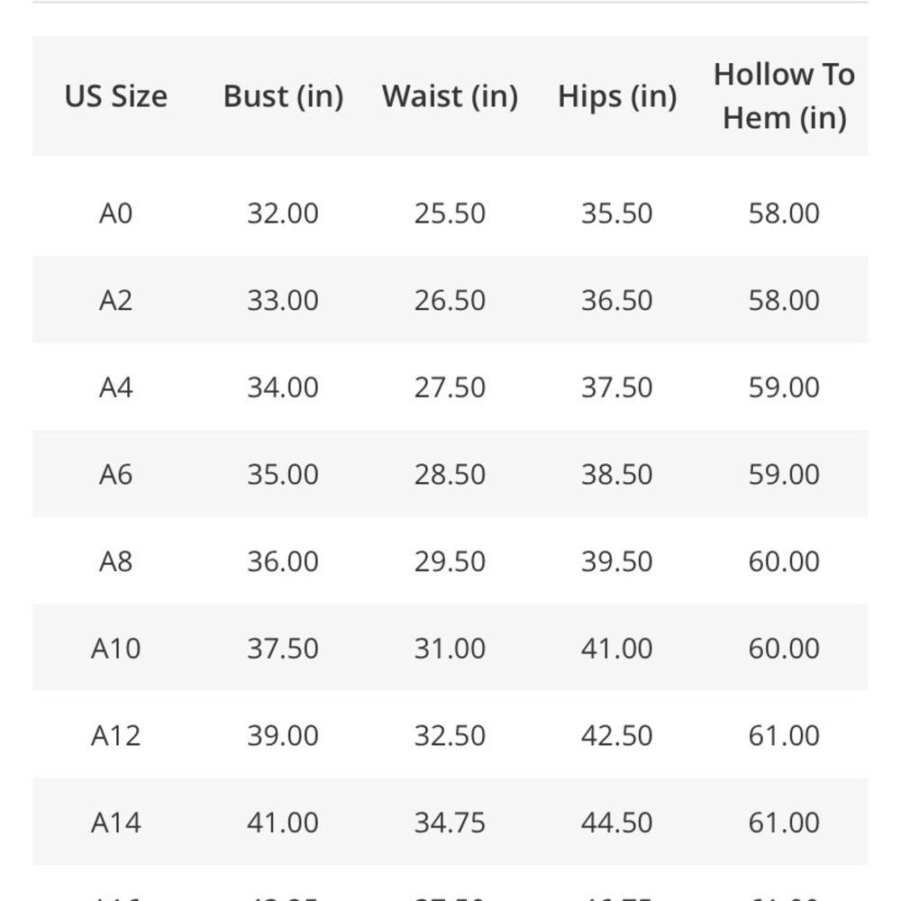Select the A6 size row label
Image resolution: width=901 pixels, height=901 pixels.
[x=116, y=475]
